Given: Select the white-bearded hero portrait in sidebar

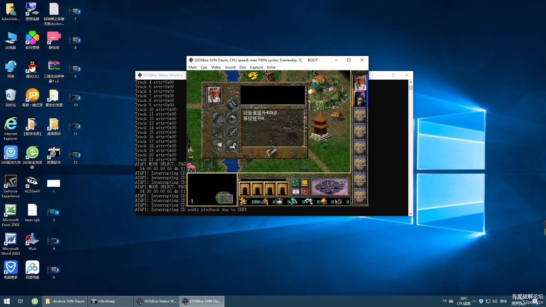Looking at the screenshot, I should coord(360,82).
